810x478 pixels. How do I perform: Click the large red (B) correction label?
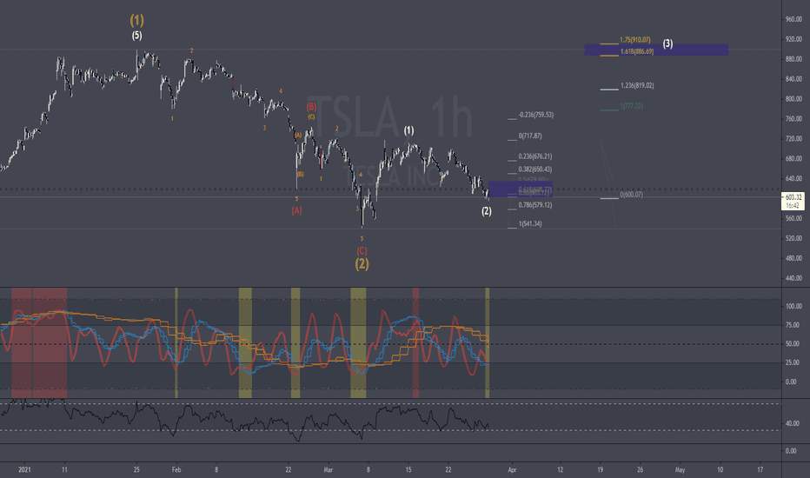click(x=311, y=107)
